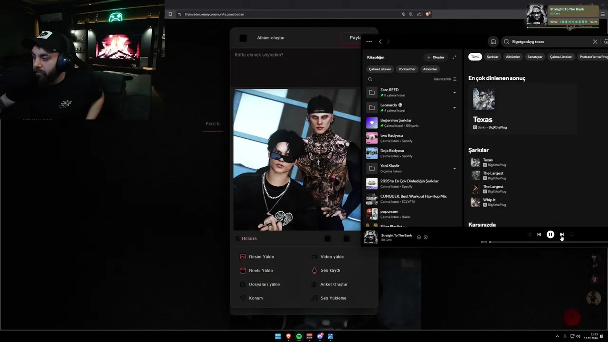Click Dosyaları yükle option

click(260, 284)
